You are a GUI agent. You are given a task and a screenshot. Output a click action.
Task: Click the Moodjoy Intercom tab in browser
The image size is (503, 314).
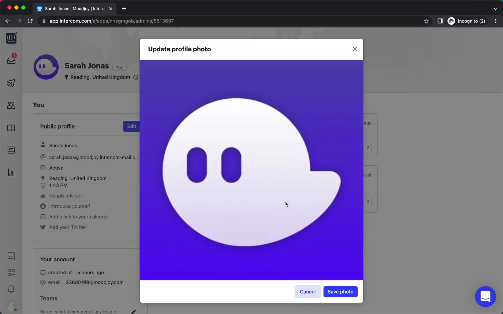pyautogui.click(x=74, y=8)
